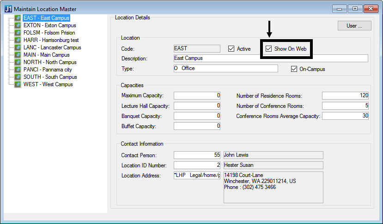Focus the Contact Person number field
Image resolution: width=383 pixels, height=224 pixels.
pos(197,155)
